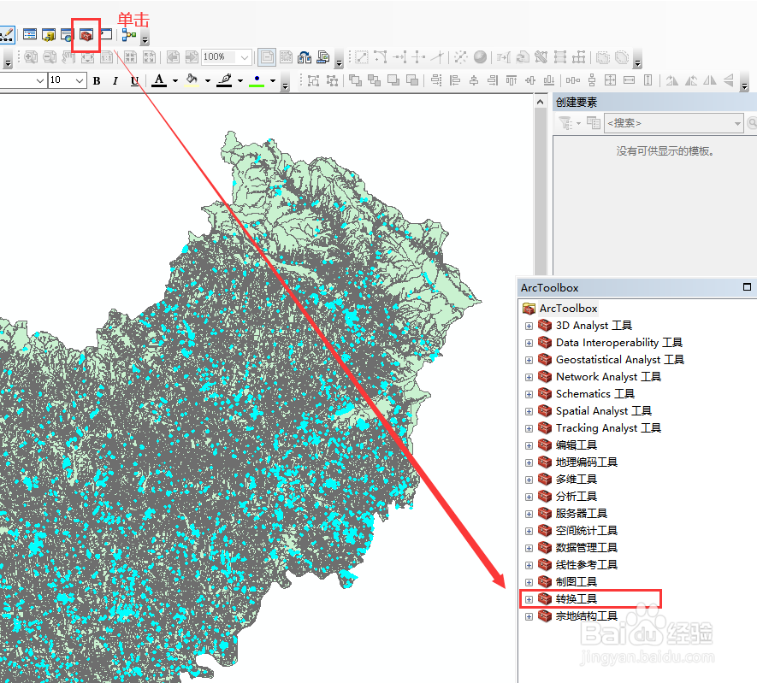Click Go Back to Extent arrow icon

point(172,57)
